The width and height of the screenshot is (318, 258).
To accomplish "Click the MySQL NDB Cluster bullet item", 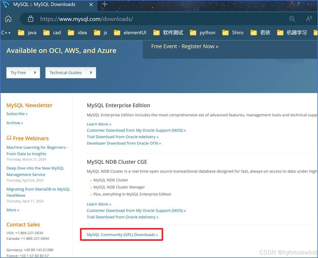I will [x=111, y=180].
